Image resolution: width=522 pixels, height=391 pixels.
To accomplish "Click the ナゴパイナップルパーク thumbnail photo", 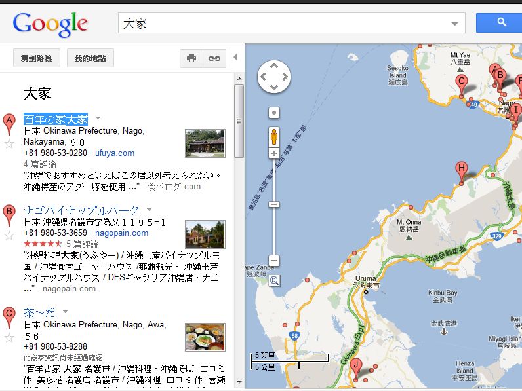I will pos(205,234).
